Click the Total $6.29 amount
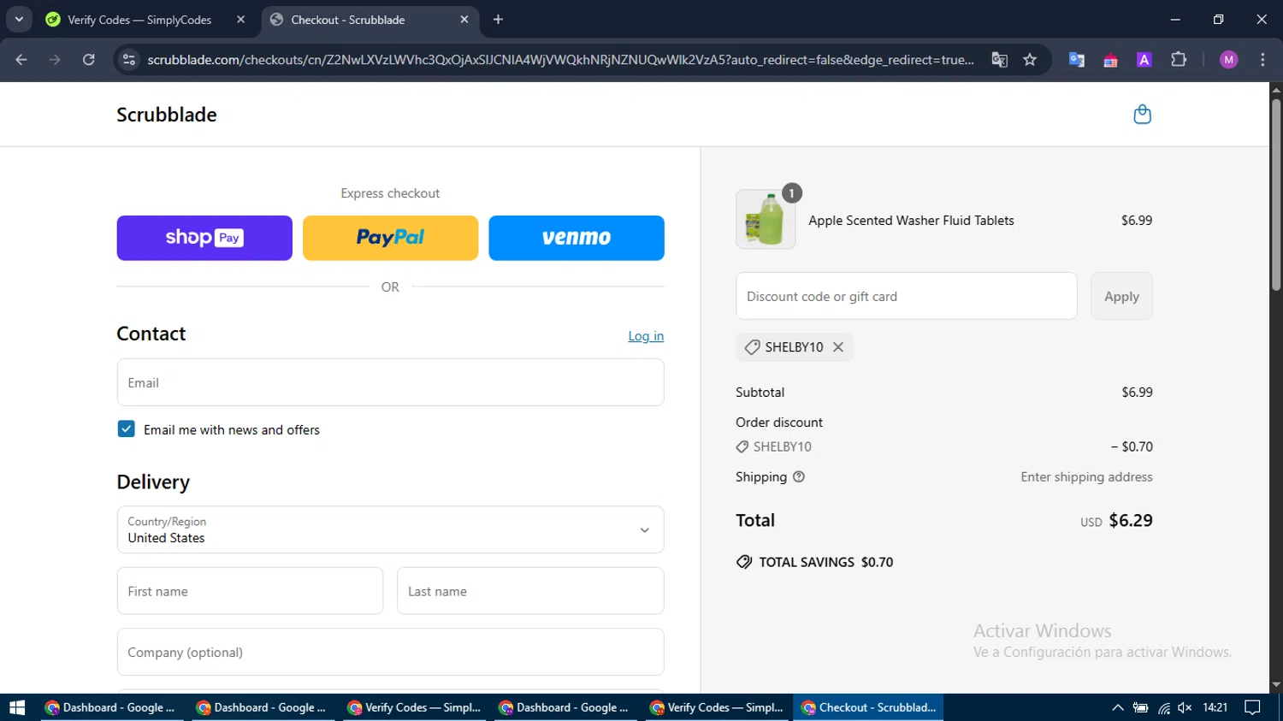Image resolution: width=1283 pixels, height=721 pixels. pos(1131,520)
